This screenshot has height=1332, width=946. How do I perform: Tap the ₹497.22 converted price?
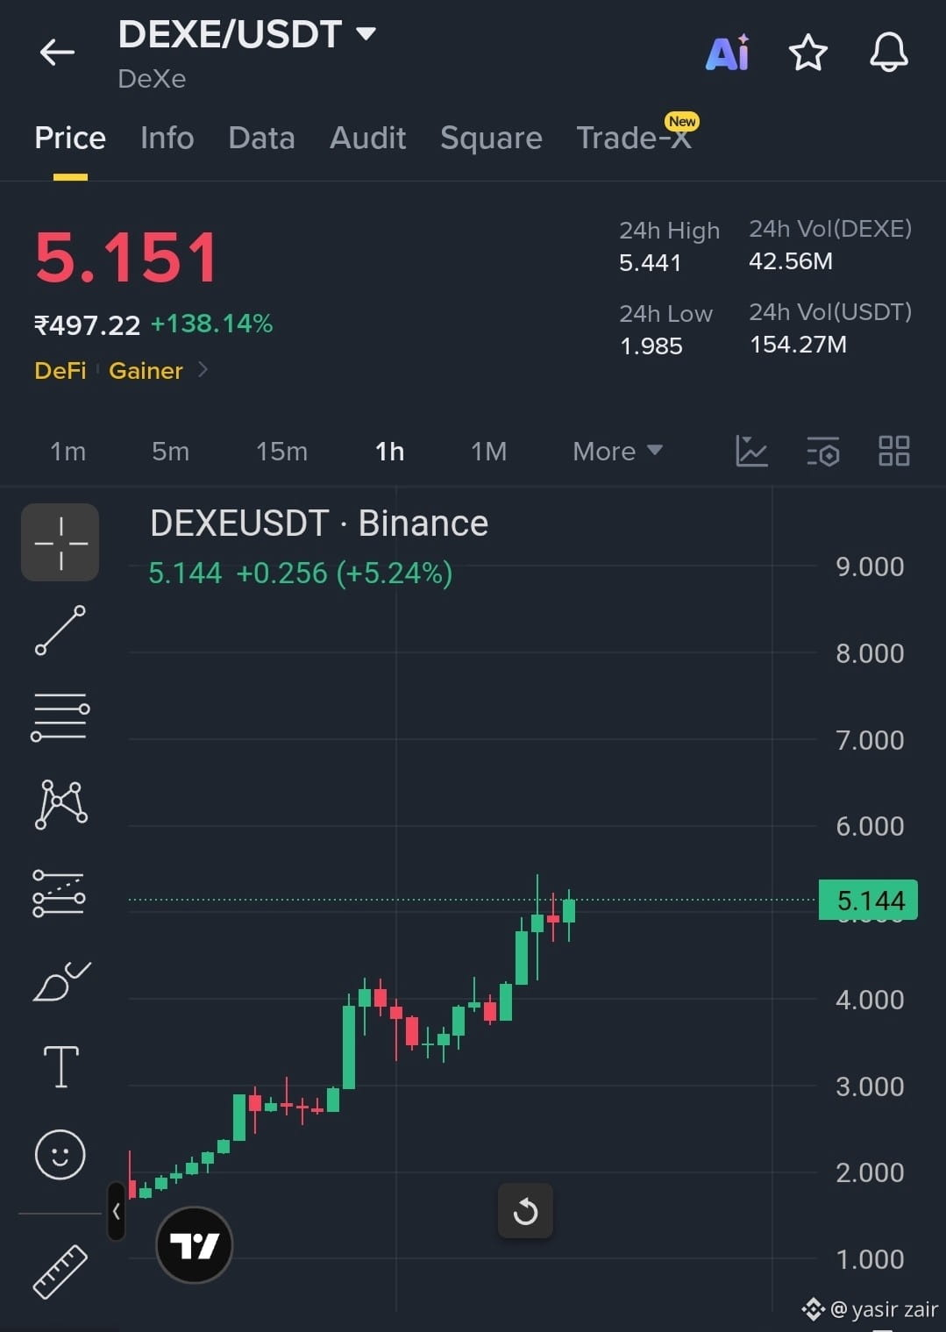pos(87,325)
